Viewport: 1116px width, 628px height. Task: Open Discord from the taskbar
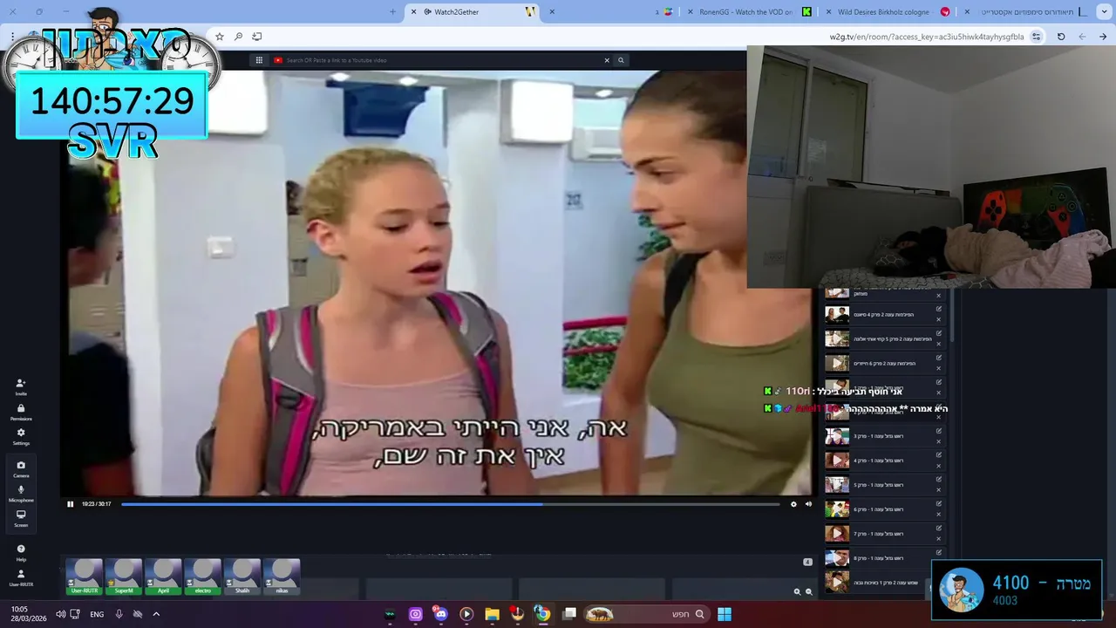pos(440,614)
